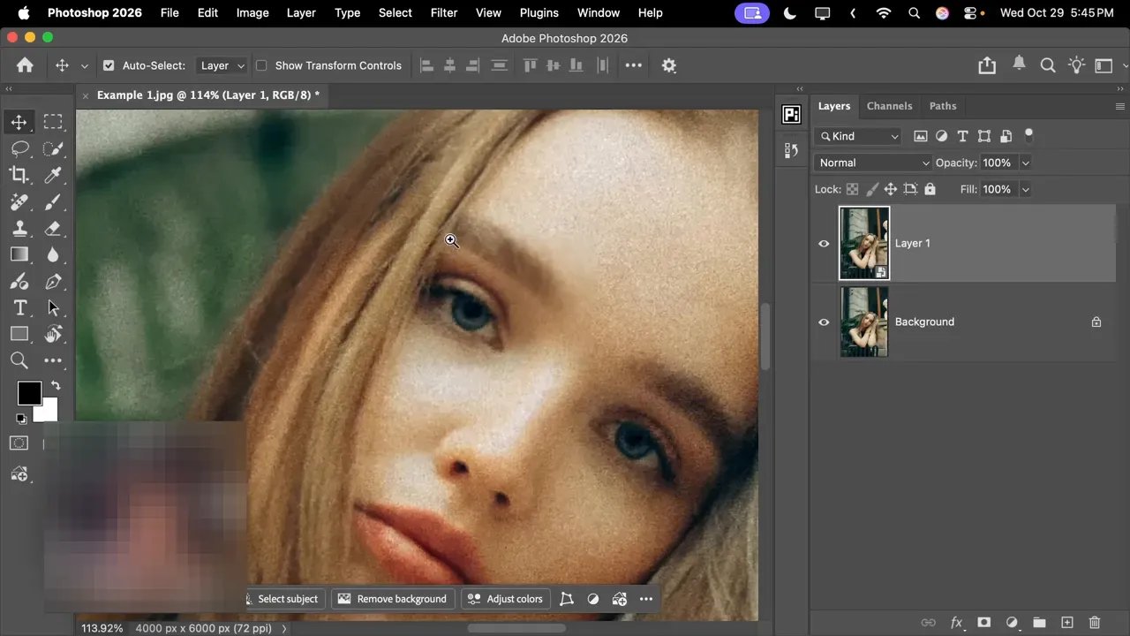
Task: Add a new layer mask
Action: click(x=983, y=622)
